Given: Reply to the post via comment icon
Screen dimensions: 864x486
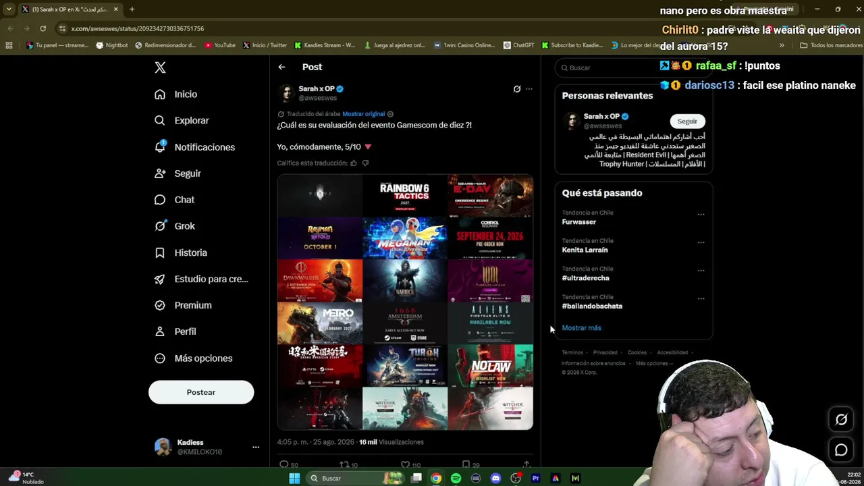Looking at the screenshot, I should pos(284,464).
